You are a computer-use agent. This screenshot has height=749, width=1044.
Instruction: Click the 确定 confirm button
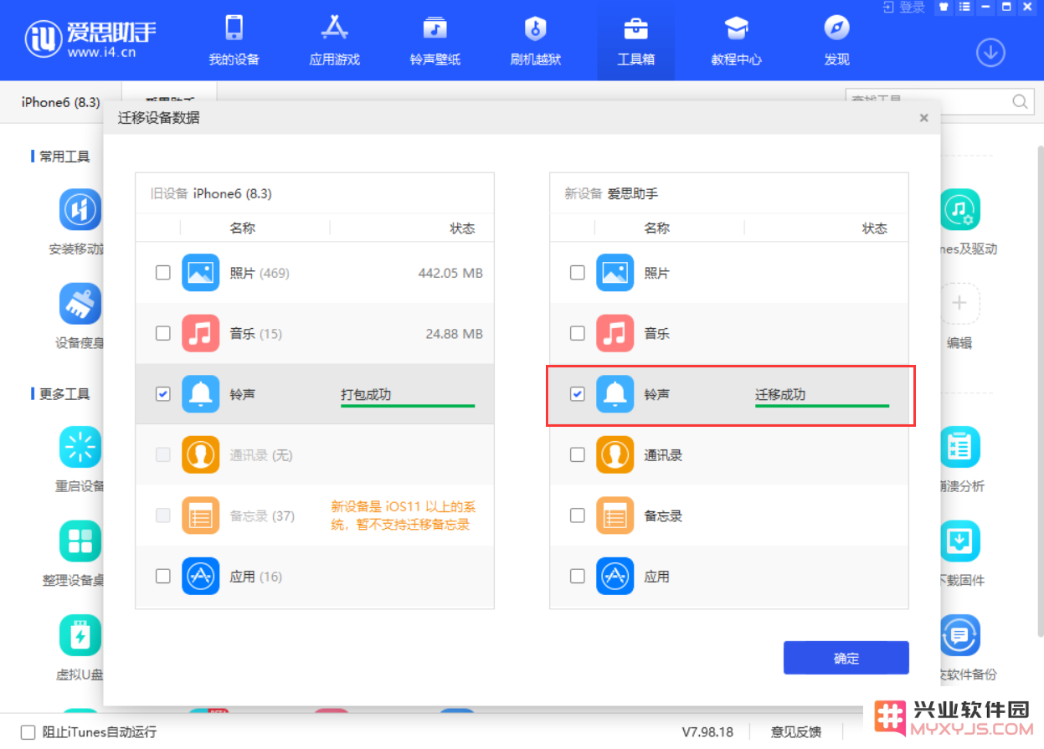point(846,658)
